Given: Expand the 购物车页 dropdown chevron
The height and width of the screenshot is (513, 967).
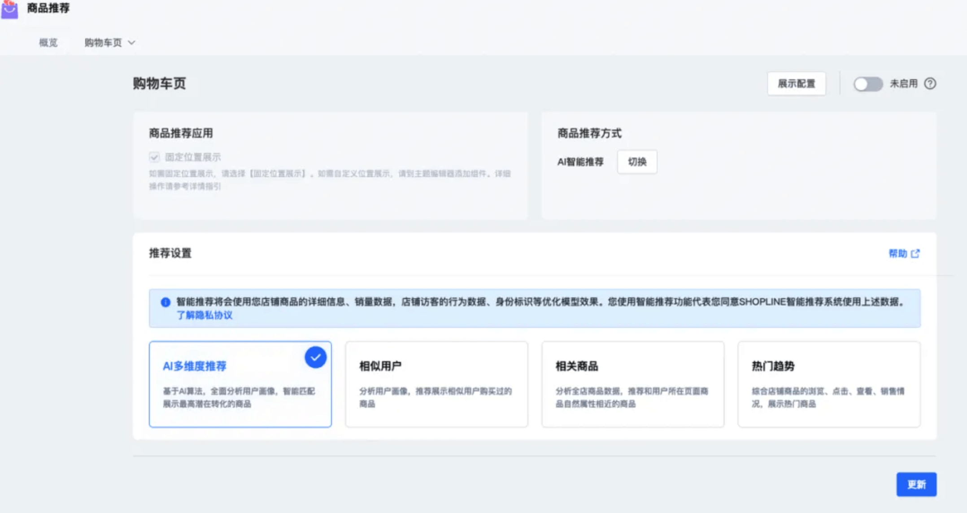Looking at the screenshot, I should coord(131,43).
